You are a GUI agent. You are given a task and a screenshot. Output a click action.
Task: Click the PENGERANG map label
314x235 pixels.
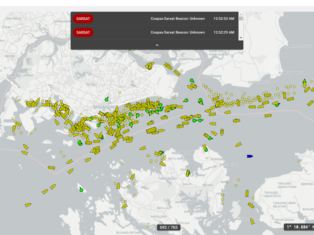(213, 76)
